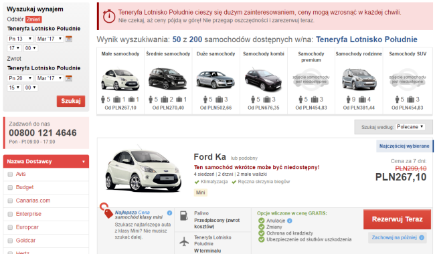Screen dimensions: 435x254
Task: Click the Mini class label
Action: (x=201, y=193)
